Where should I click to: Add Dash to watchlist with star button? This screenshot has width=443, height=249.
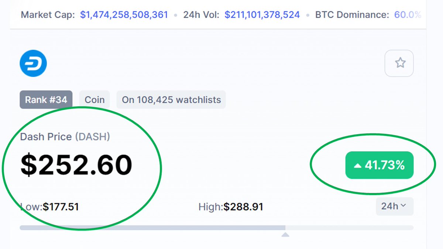click(x=399, y=63)
